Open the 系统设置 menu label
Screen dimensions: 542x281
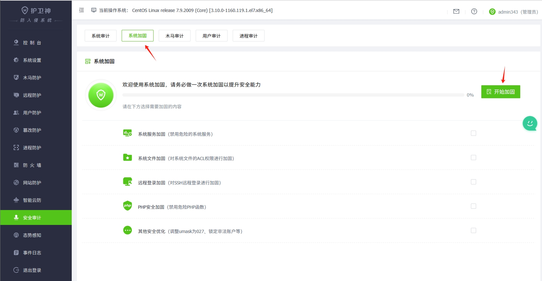(32, 60)
